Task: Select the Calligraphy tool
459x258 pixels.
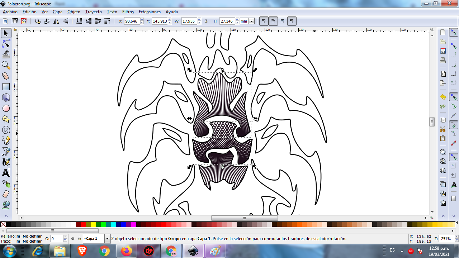Action: tap(6, 162)
